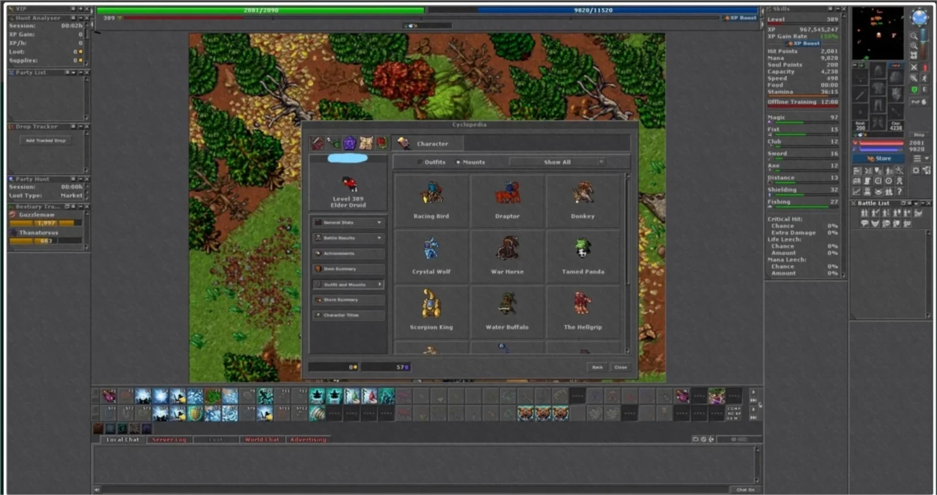The image size is (937, 495).
Task: Select the Tamed Panda mount
Action: tap(583, 257)
